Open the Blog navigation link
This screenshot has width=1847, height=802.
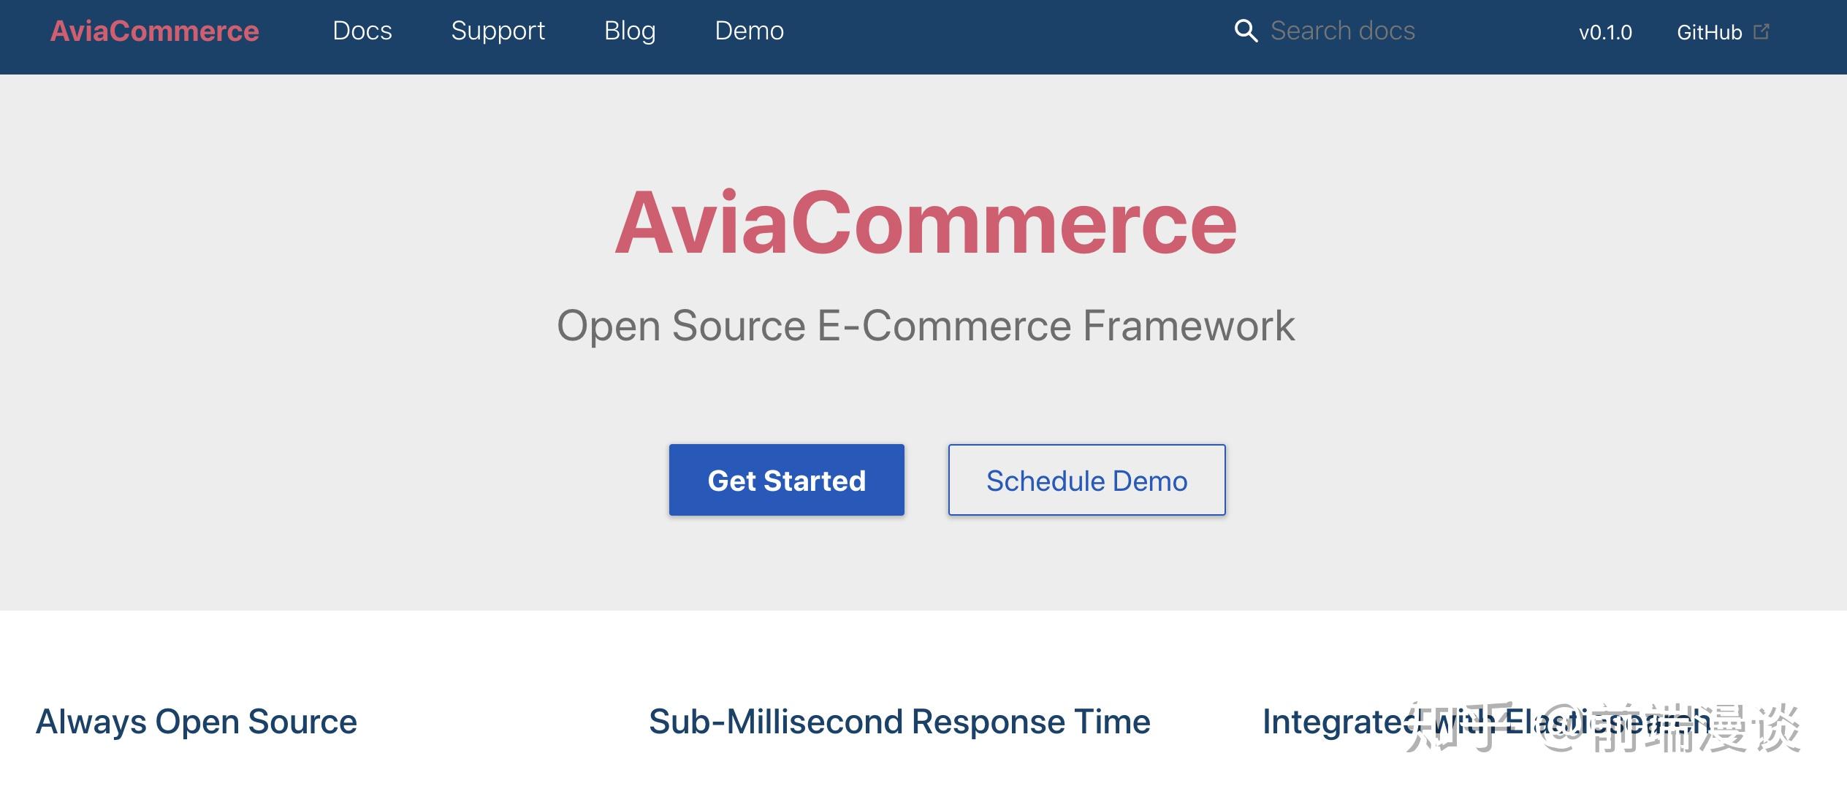point(630,31)
